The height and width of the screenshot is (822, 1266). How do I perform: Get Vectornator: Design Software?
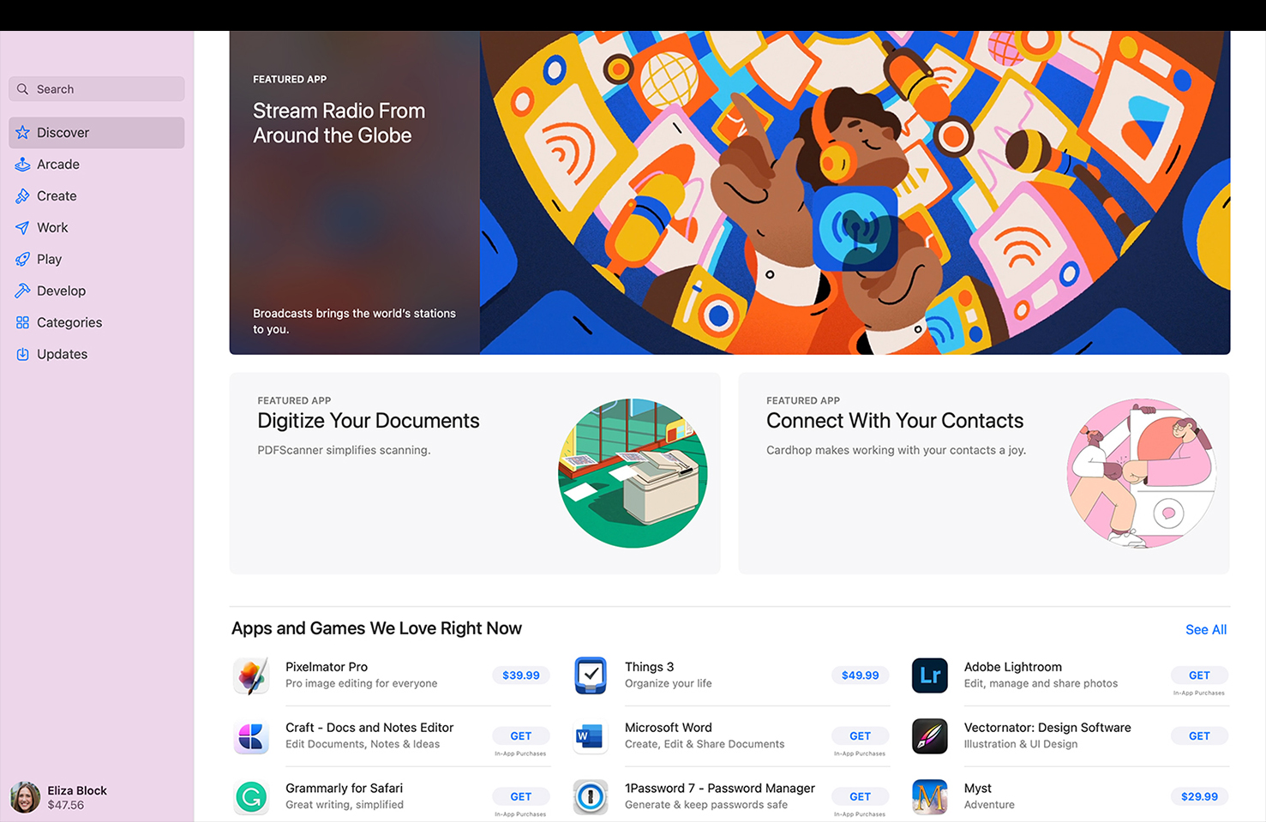pos(1199,736)
